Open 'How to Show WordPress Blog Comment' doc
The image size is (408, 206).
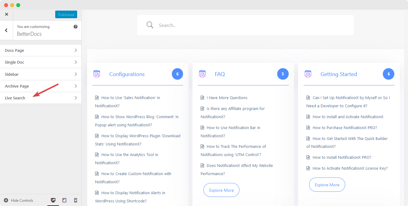(137, 121)
